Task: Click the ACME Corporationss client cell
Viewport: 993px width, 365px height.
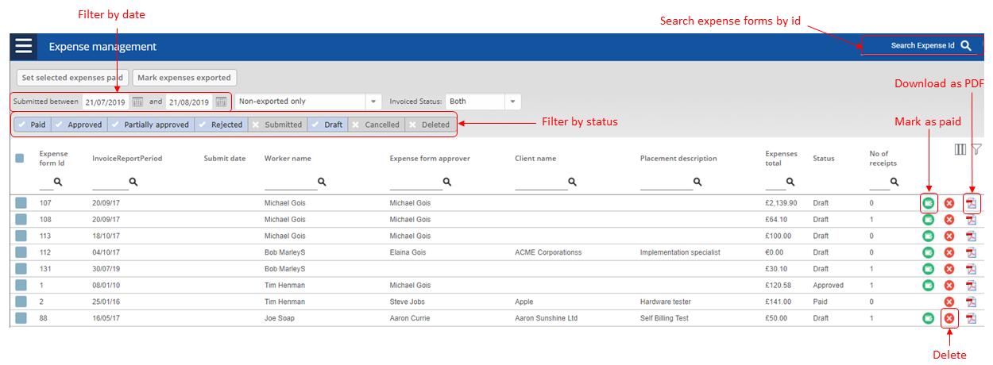Action: (x=548, y=252)
